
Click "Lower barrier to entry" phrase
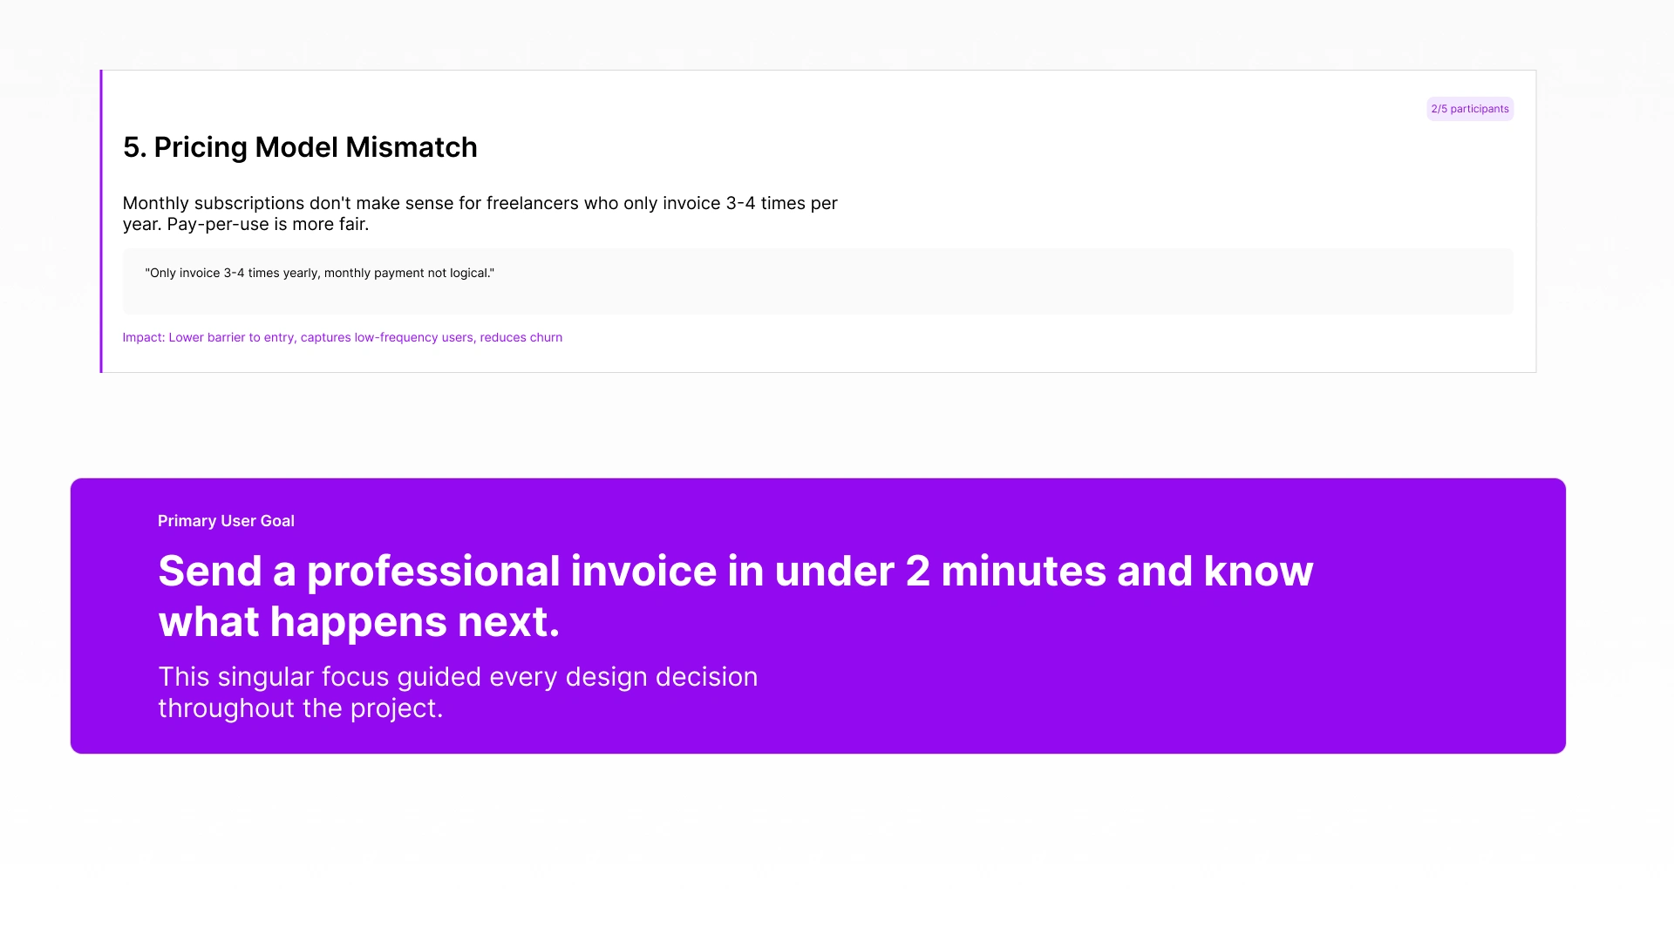[231, 337]
